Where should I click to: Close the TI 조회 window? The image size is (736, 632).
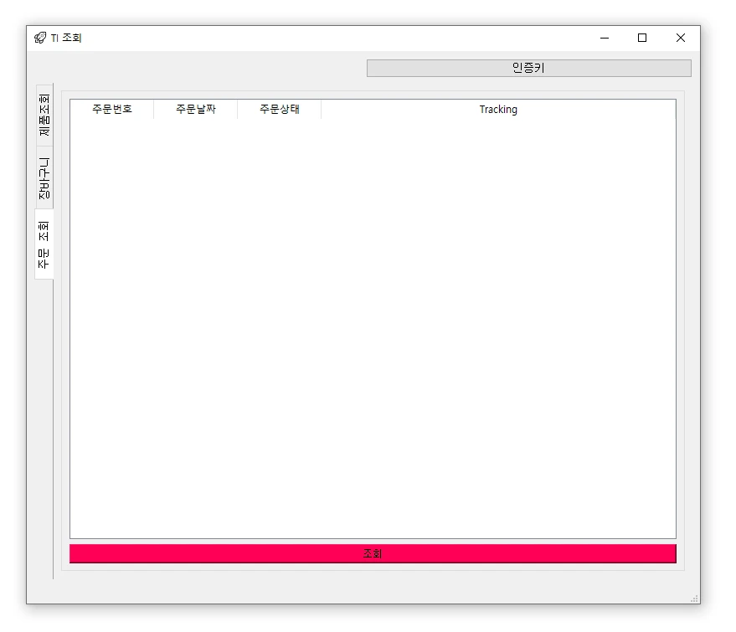point(681,38)
